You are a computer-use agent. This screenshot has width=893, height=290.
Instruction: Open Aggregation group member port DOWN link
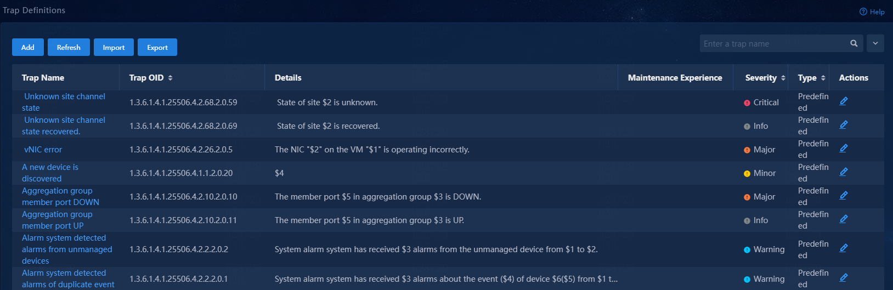pos(60,196)
